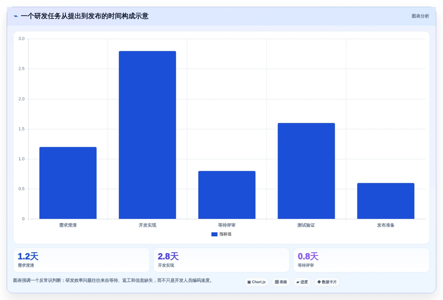
Task: Click the 指标值 legend label
Action: click(x=225, y=234)
